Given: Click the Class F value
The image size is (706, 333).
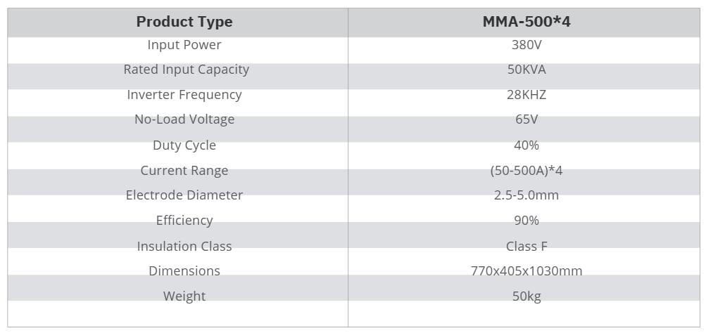Looking at the screenshot, I should pos(526,246).
